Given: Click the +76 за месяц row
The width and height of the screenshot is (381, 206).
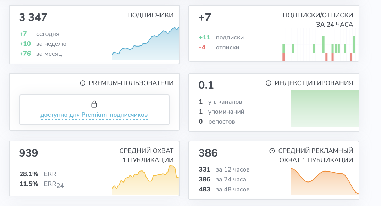Looking at the screenshot, I should [40, 54].
